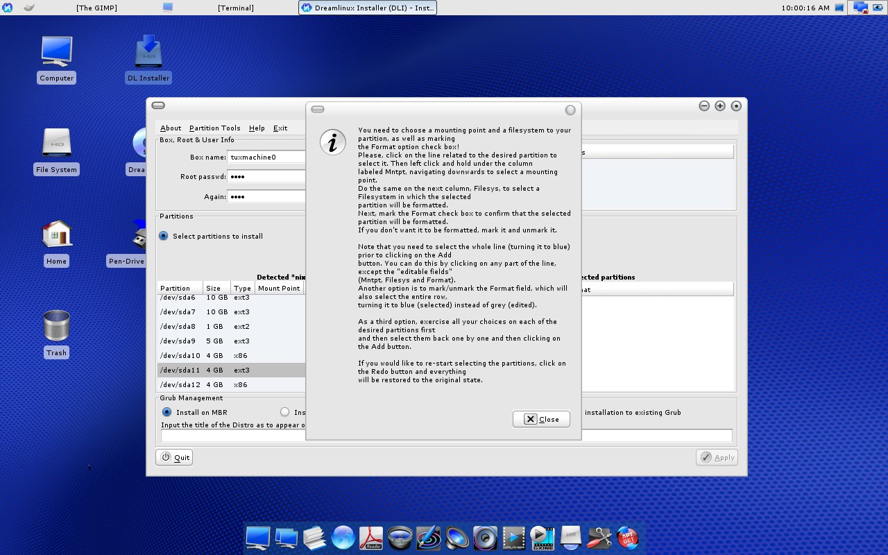The height and width of the screenshot is (555, 888).
Task: Select the /dev/sda8 partition row
Action: click(x=231, y=327)
